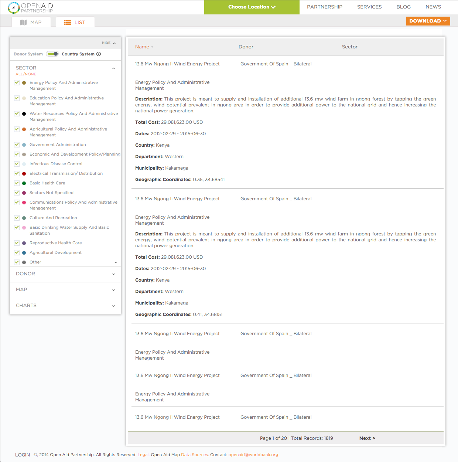Uncheck Water Resources Policy sector checkbox
The width and height of the screenshot is (458, 462).
click(x=17, y=114)
